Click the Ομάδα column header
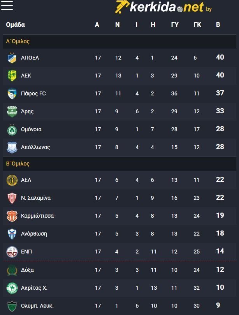 click(x=16, y=25)
